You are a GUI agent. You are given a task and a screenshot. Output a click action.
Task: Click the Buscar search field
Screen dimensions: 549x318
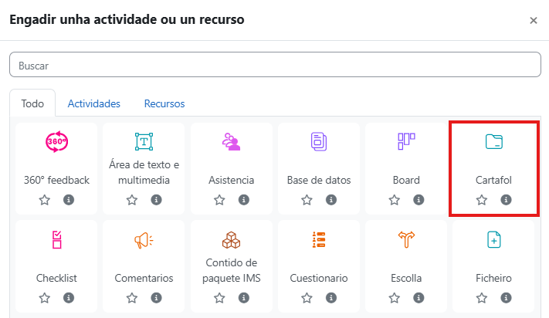tap(274, 66)
